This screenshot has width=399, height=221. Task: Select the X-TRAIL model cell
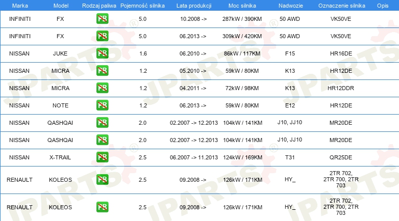pos(60,157)
